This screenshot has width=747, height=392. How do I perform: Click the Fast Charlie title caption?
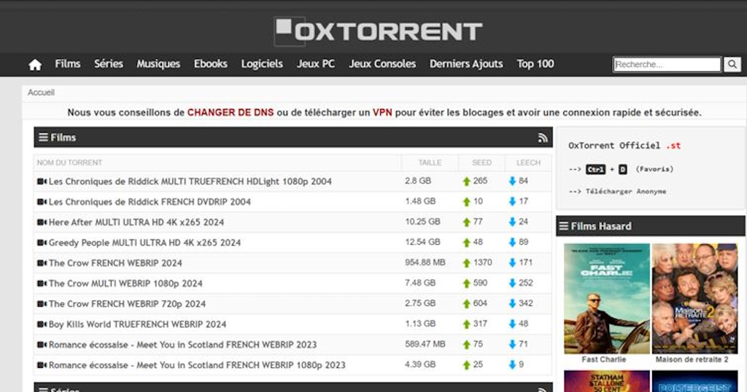click(x=603, y=360)
